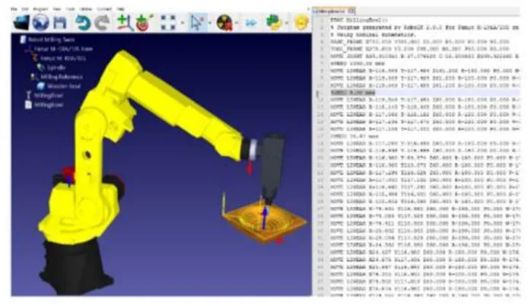Click the MOVE JOINT line in the editor
Viewport: 531px width, 306px height.
425,56
